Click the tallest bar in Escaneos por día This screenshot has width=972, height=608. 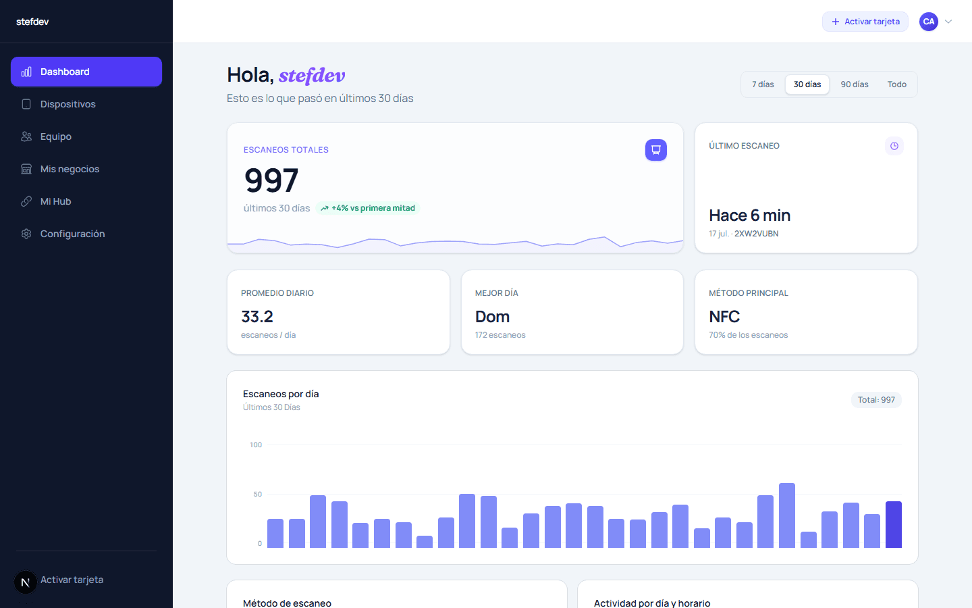787,515
